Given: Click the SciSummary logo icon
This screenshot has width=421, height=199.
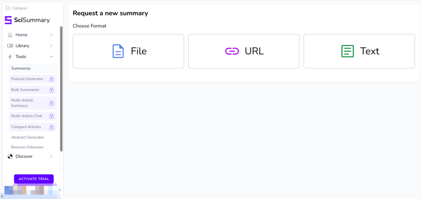Looking at the screenshot, I should [8, 20].
